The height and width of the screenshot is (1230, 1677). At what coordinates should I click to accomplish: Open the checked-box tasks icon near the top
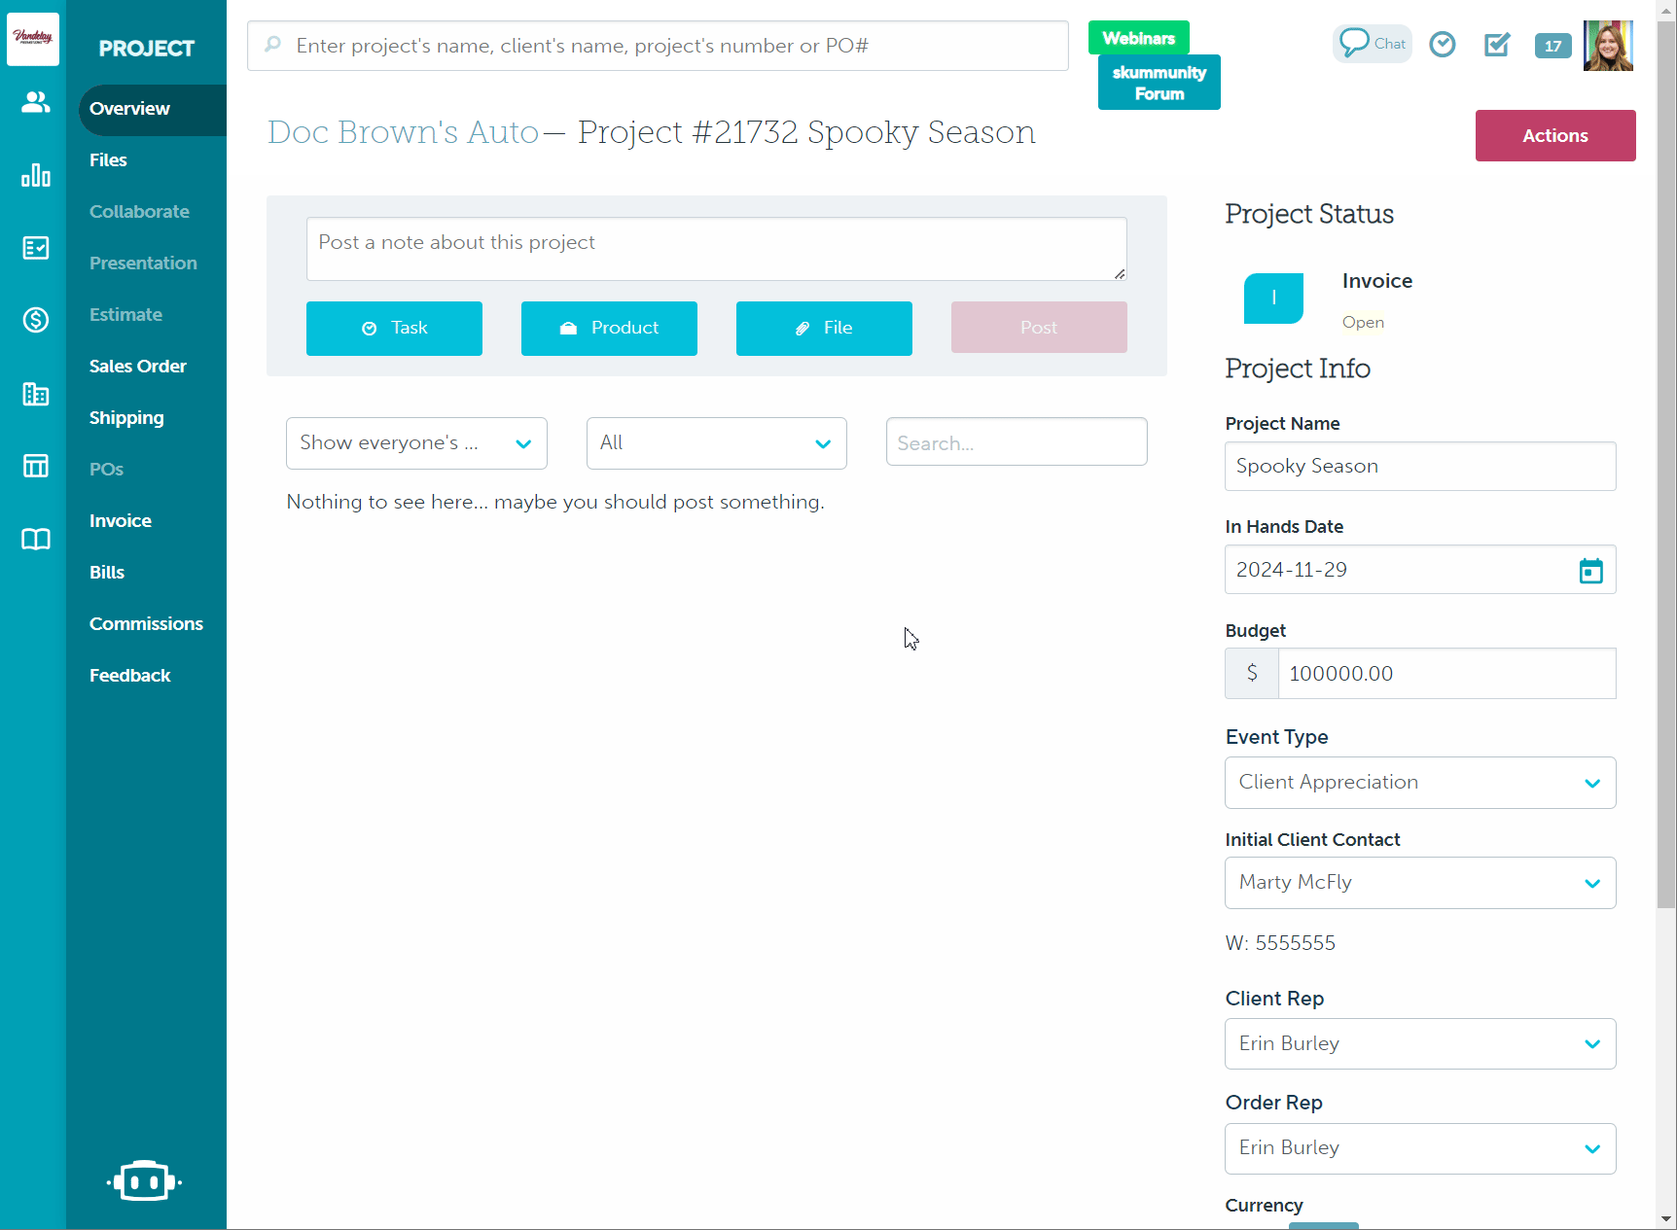click(1497, 44)
